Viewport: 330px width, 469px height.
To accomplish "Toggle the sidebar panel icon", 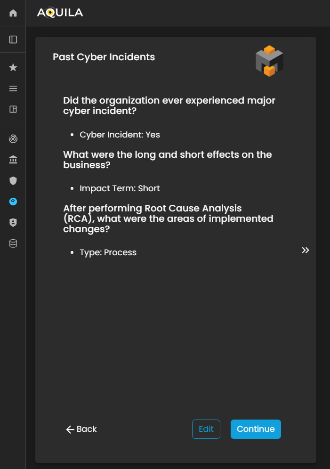I will (13, 40).
